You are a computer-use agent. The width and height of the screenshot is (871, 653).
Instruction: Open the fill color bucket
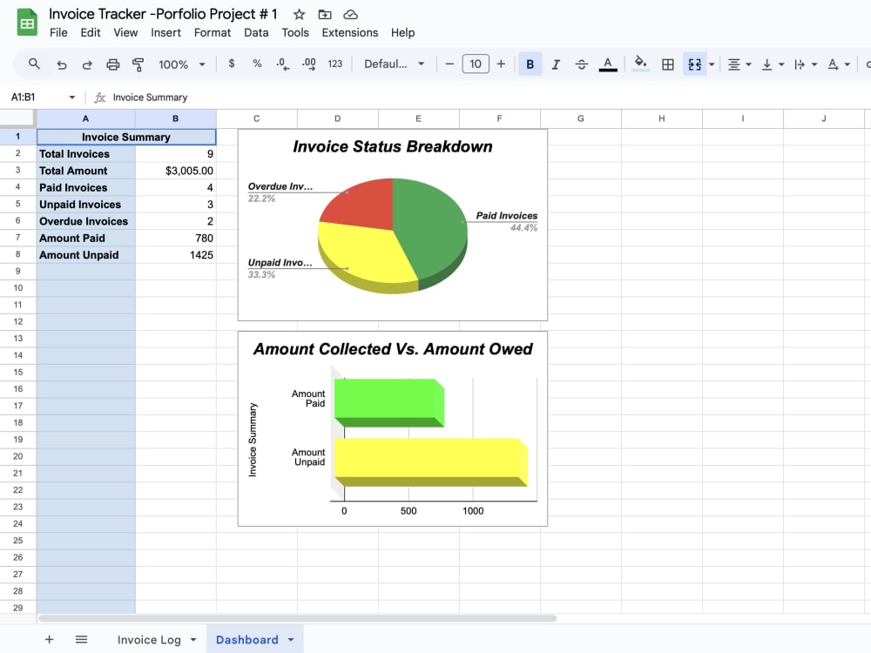pos(640,64)
